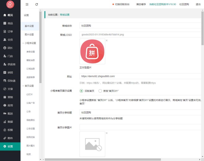
Task: Click the 首页分享标题 input field
Action: 140,112
